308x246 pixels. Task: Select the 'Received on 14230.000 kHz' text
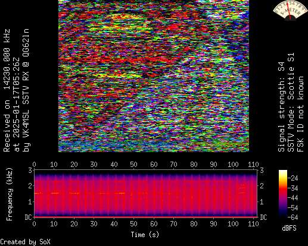pos(7,90)
